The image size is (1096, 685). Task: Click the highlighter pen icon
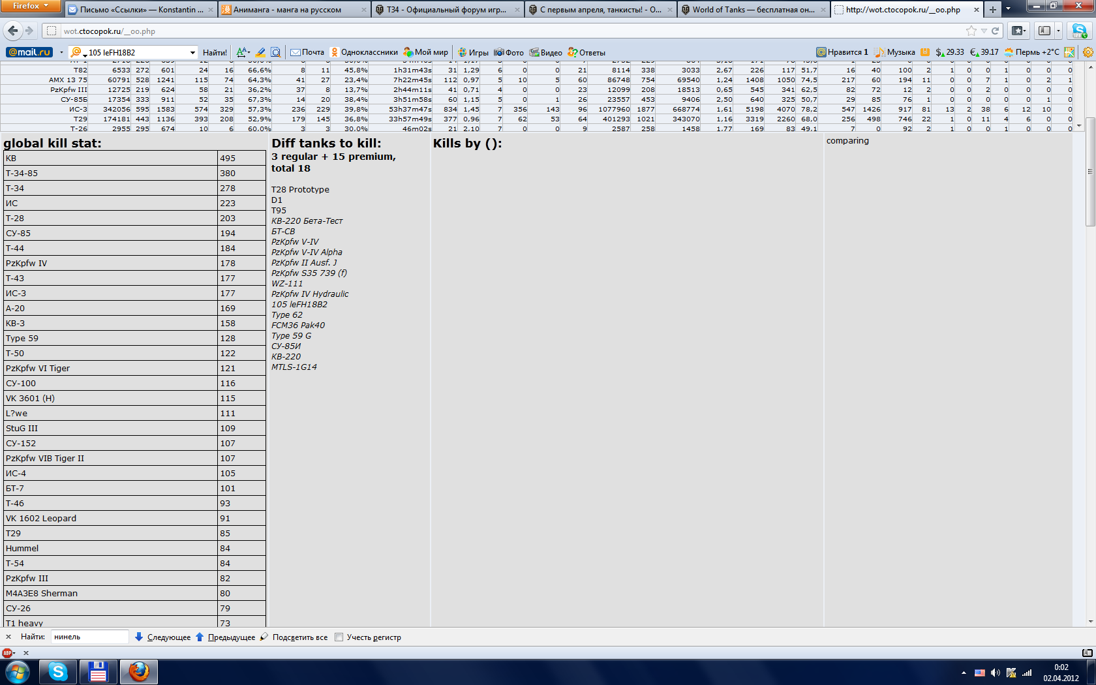260,52
